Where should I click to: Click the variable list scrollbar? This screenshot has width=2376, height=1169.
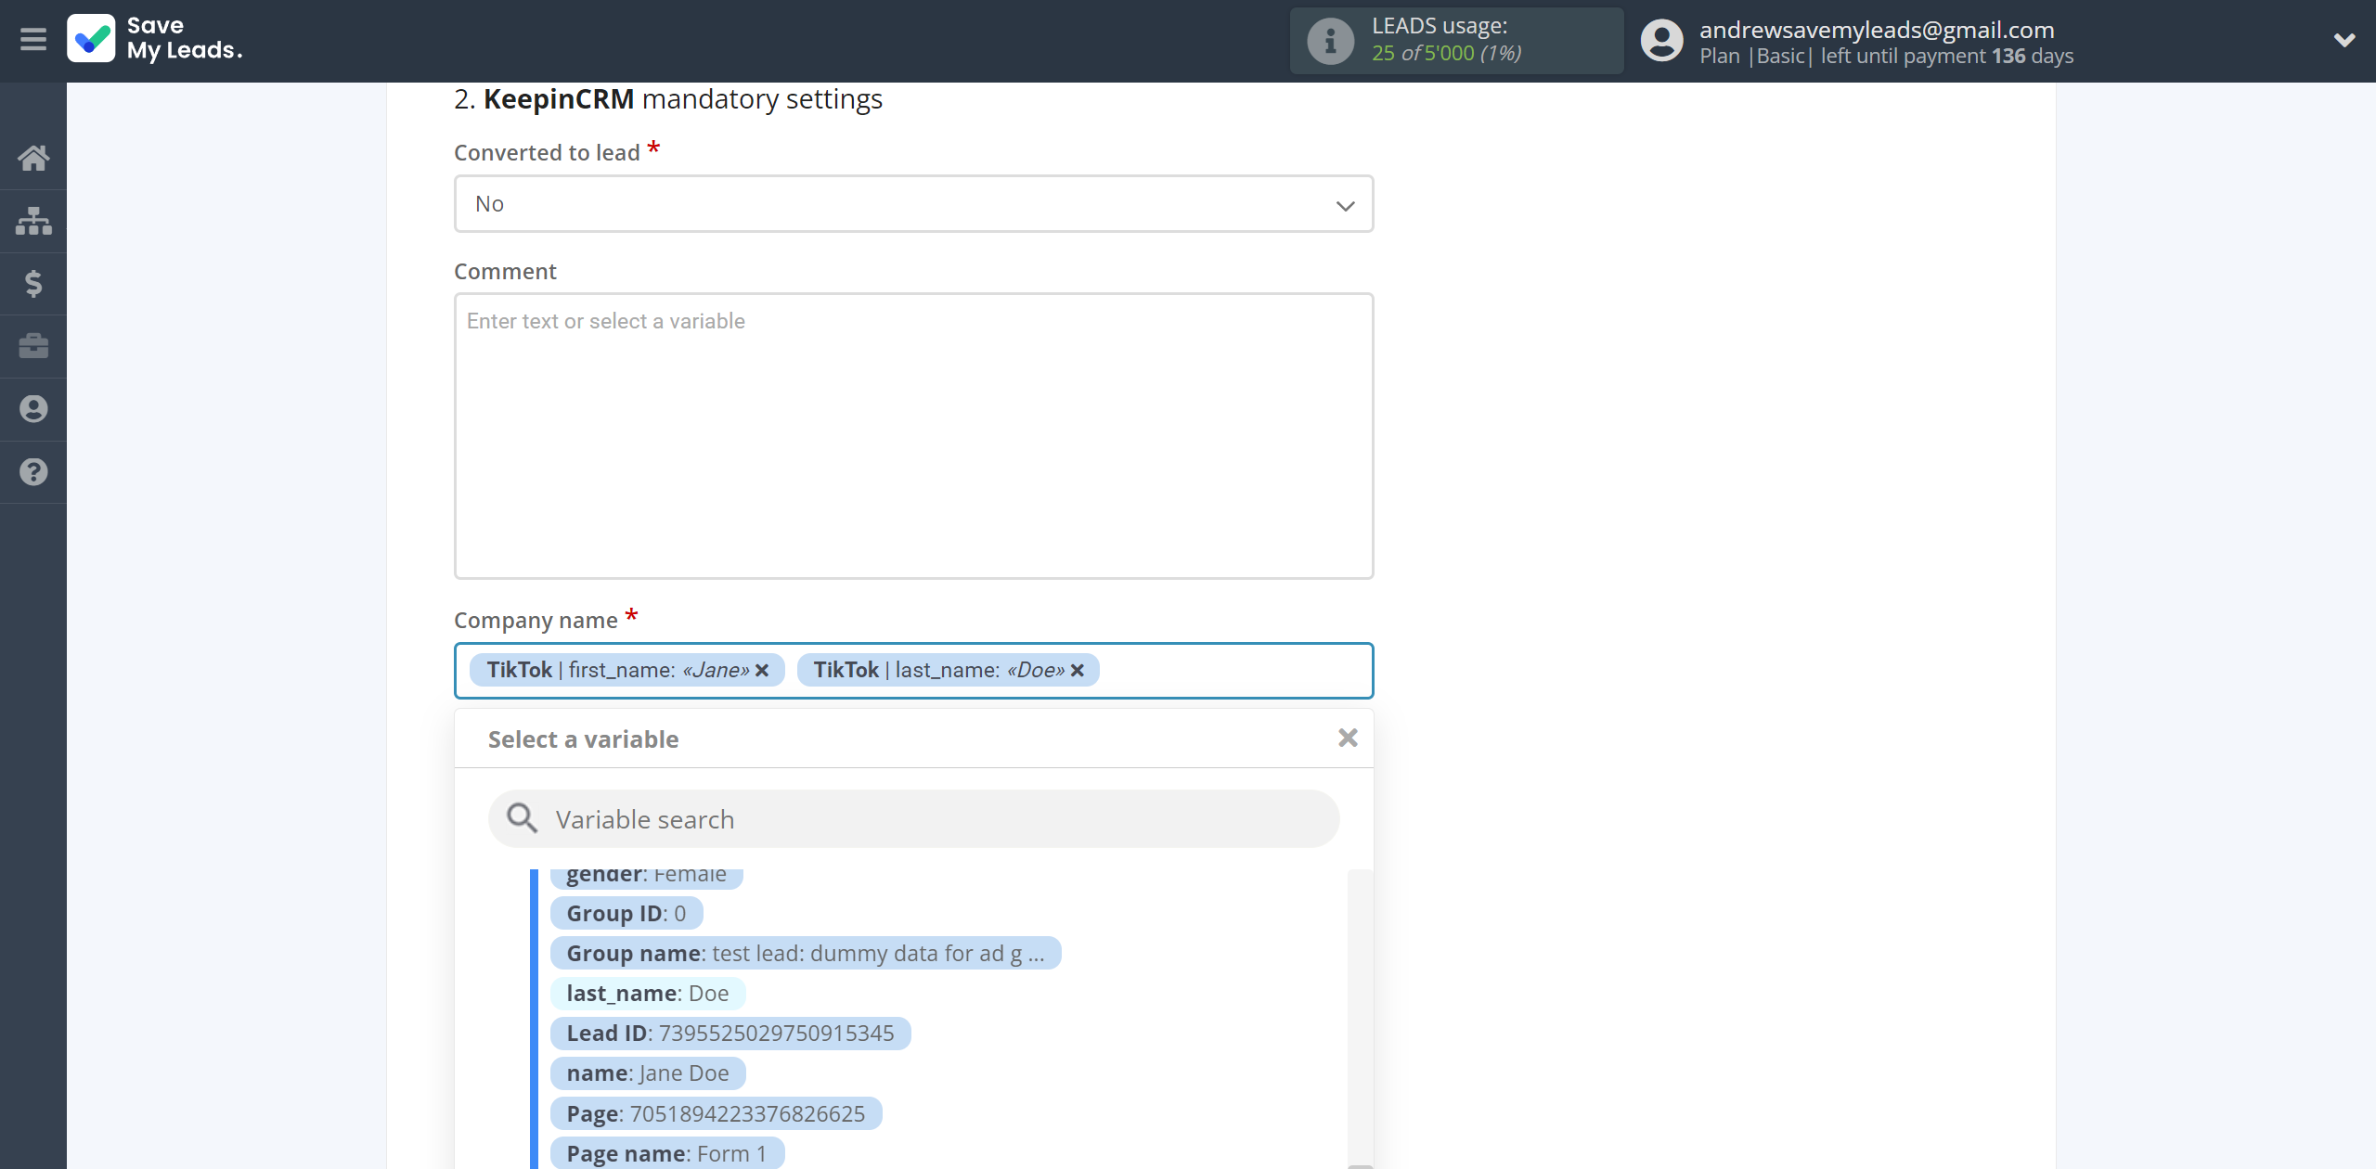[x=1360, y=1019]
